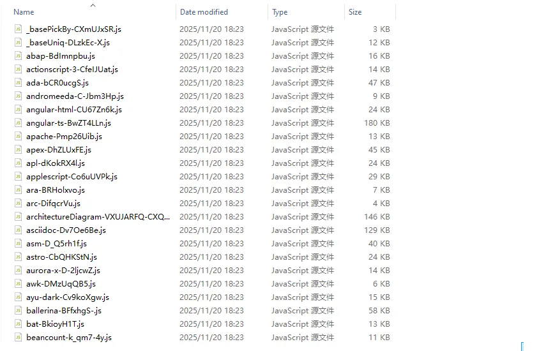The image size is (546, 351).
Task: Click the file icon beside bat-BkioyH1T.js
Action: click(18, 324)
